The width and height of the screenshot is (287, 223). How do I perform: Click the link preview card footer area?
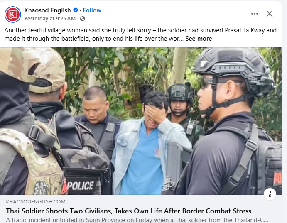click(x=141, y=209)
